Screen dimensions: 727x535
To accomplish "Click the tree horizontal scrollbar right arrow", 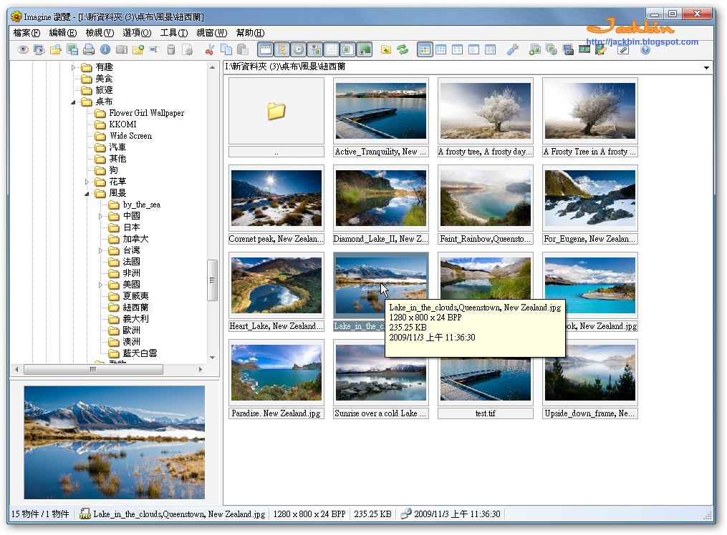I will click(x=201, y=369).
